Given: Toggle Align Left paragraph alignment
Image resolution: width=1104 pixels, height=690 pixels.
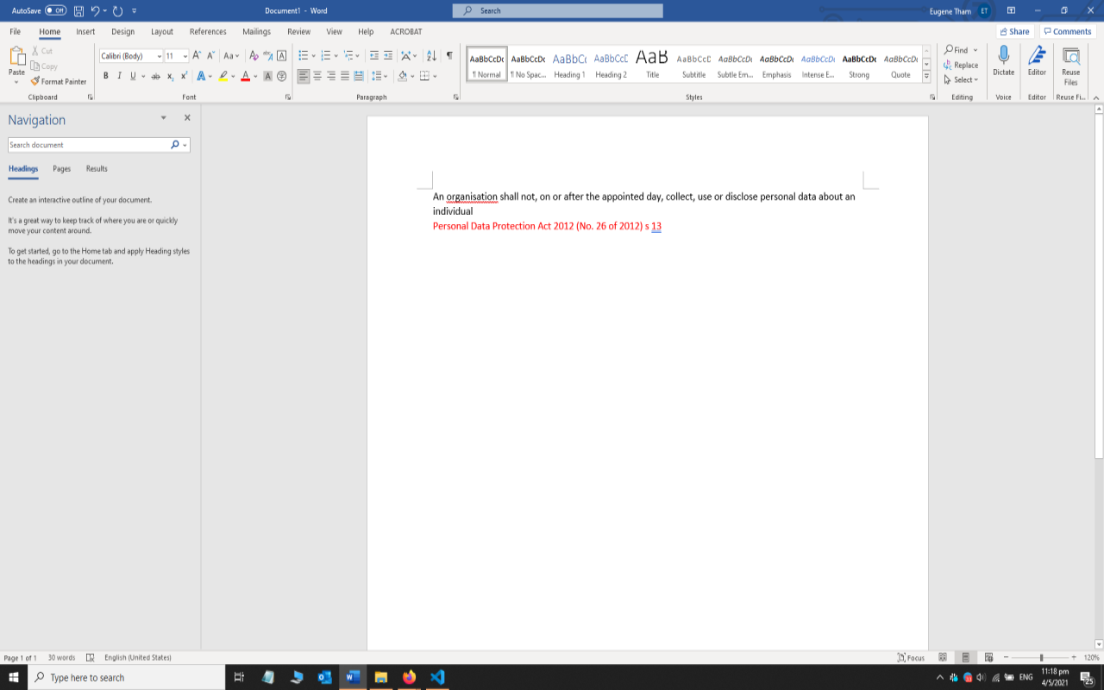Looking at the screenshot, I should pyautogui.click(x=304, y=76).
